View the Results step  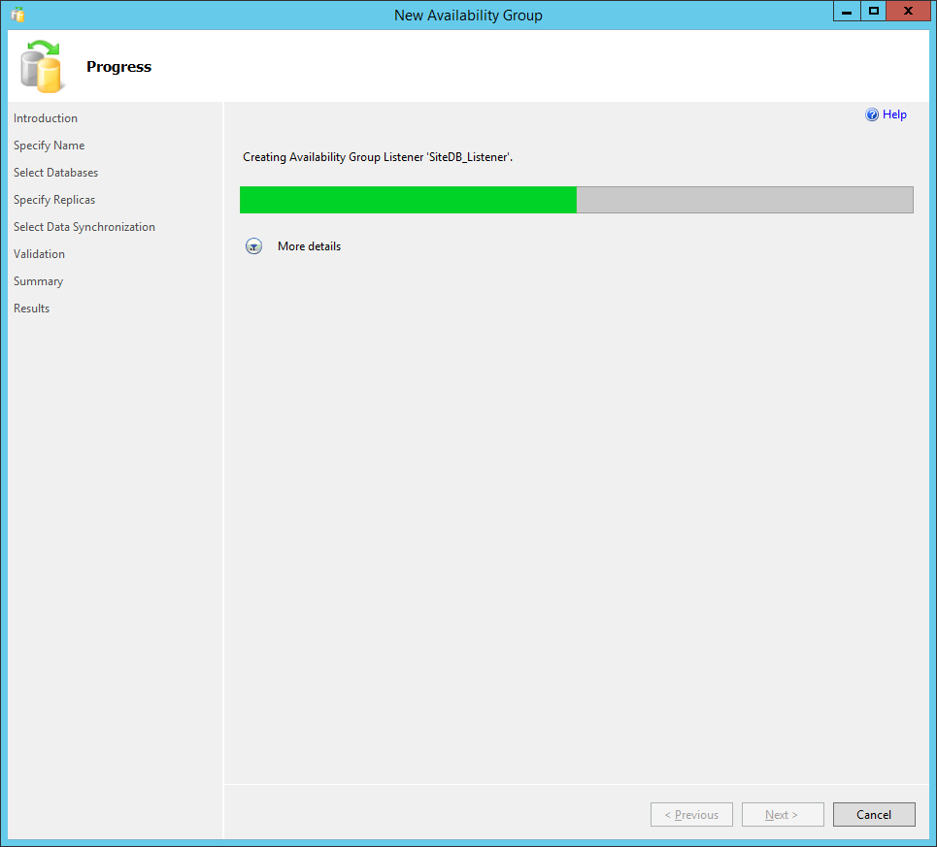coord(31,309)
